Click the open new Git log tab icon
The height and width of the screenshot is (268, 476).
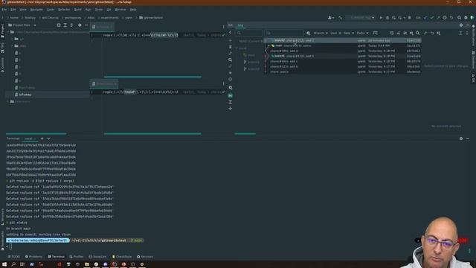coord(375,33)
